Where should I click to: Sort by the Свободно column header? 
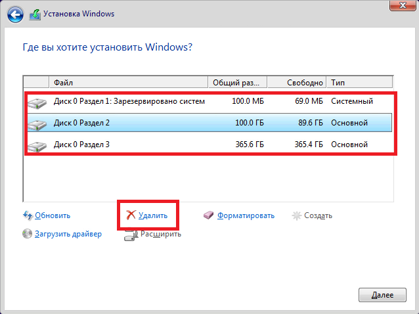click(297, 83)
